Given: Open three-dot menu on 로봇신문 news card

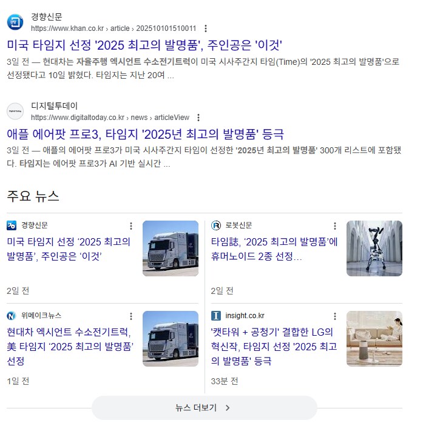Looking at the screenshot, I should point(335,226).
